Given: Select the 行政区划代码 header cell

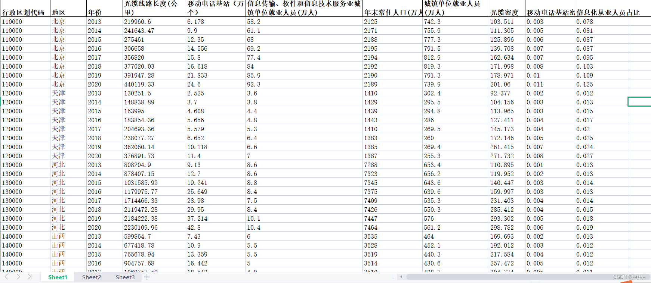Looking at the screenshot, I should pyautogui.click(x=25, y=8).
